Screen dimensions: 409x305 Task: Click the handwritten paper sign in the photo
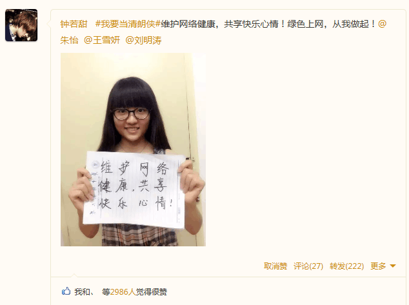(134, 190)
